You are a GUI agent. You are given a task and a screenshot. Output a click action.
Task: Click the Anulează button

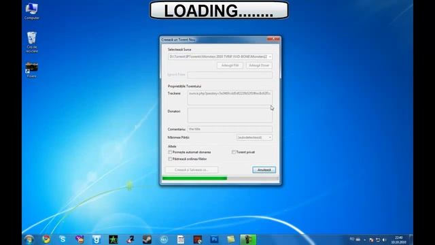click(x=264, y=169)
